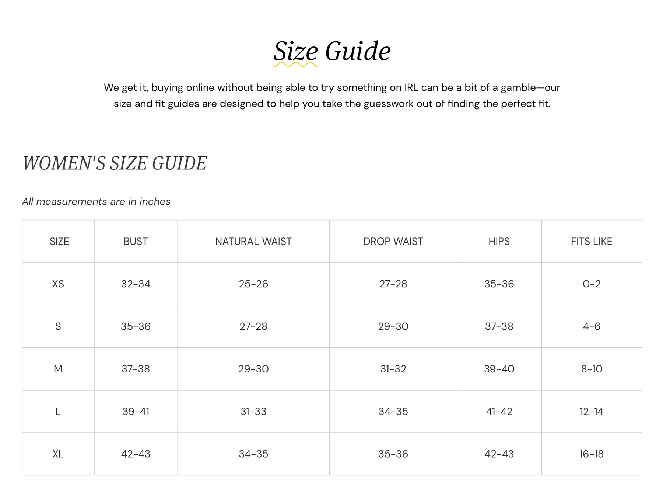Image resolution: width=663 pixels, height=489 pixels.
Task: Click the introductory paragraph about buying online
Action: pos(331,96)
